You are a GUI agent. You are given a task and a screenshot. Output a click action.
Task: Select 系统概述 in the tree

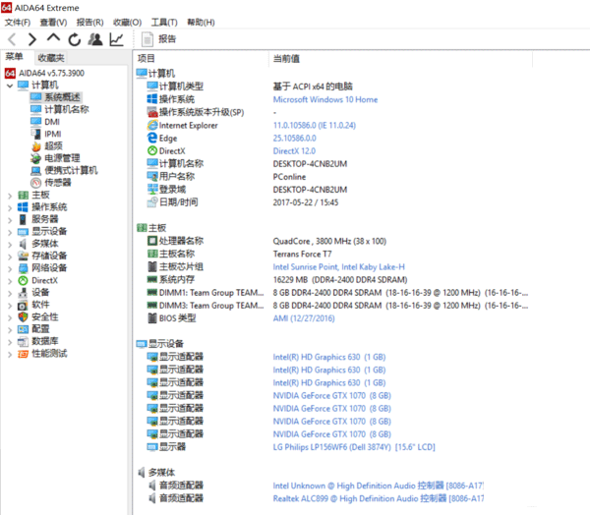(56, 97)
